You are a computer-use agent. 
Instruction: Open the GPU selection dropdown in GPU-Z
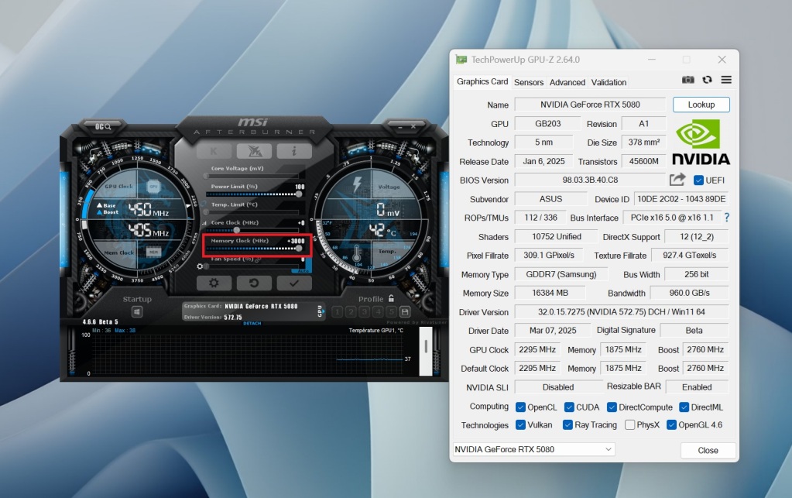[533, 449]
